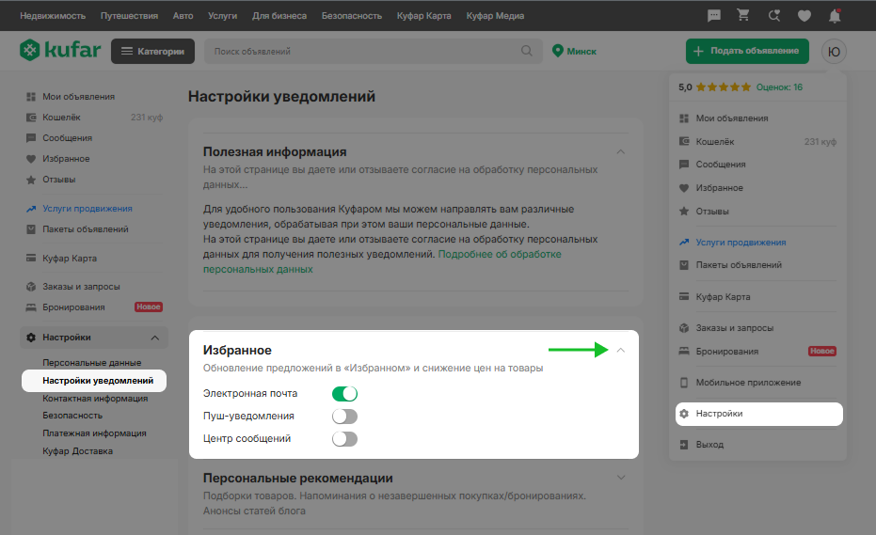Open Подробнее об обработке персональных данных link
This screenshot has height=535, width=876.
(382, 261)
